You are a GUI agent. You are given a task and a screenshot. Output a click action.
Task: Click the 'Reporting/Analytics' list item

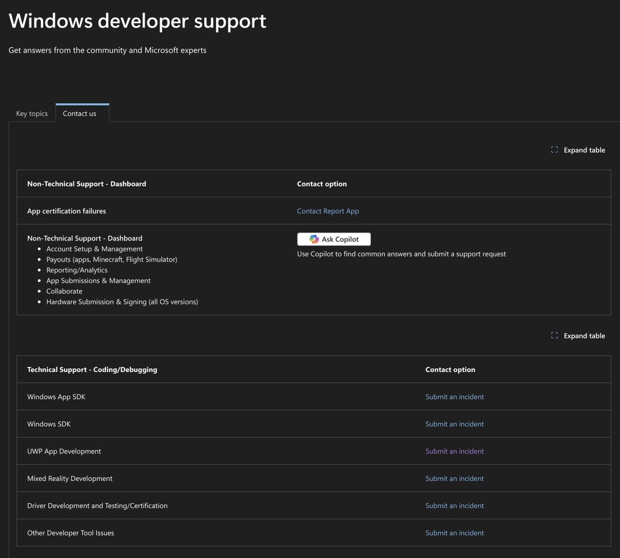tap(77, 270)
